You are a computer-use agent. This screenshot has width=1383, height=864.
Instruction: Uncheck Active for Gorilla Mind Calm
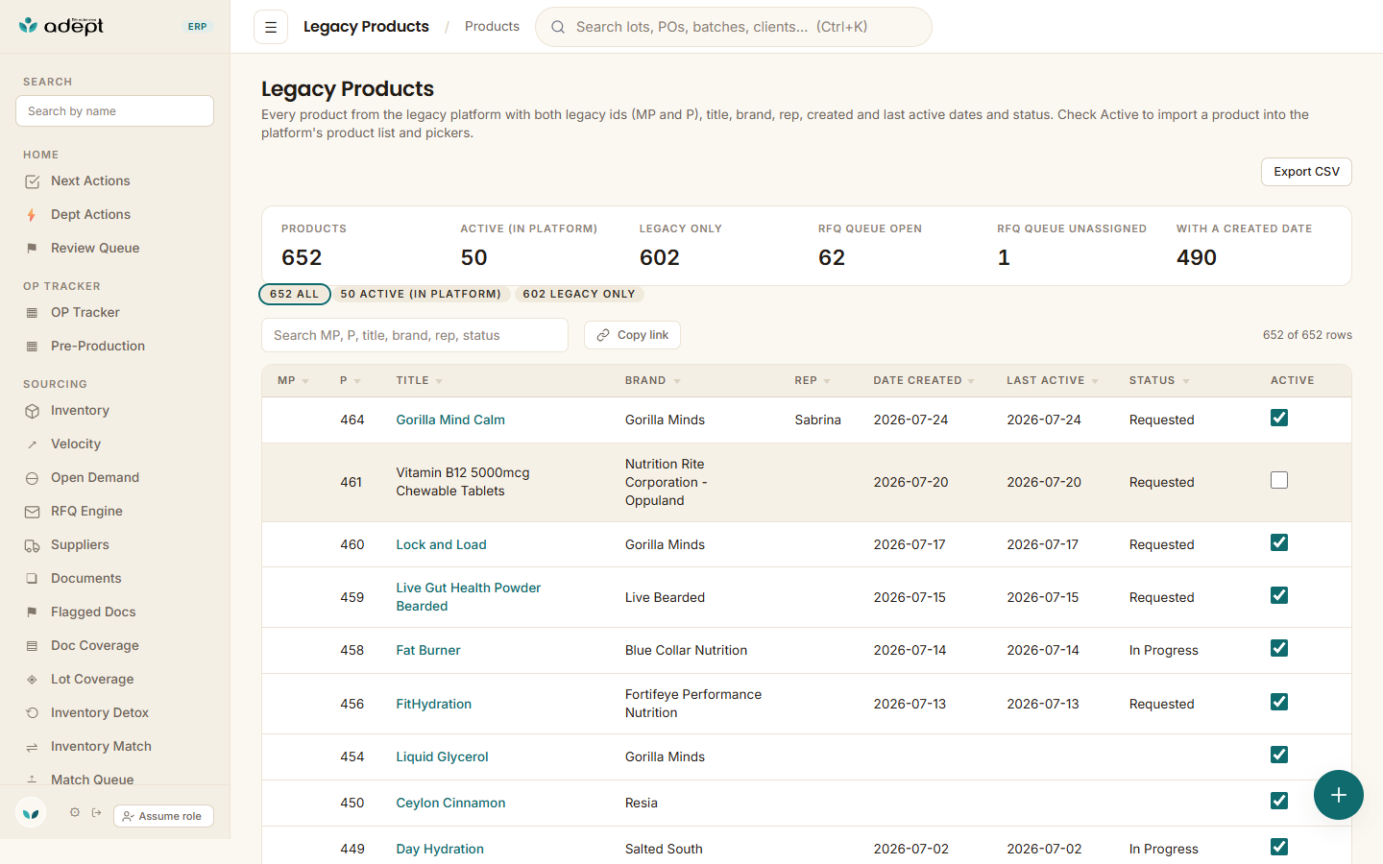pyautogui.click(x=1279, y=418)
